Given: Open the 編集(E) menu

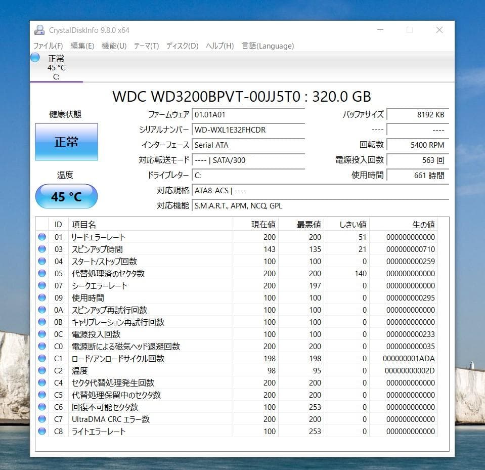Looking at the screenshot, I should 82,46.
